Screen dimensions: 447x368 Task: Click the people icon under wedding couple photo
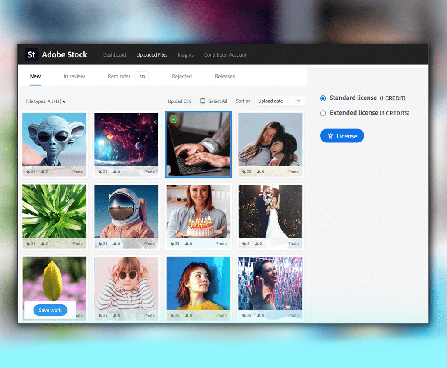pyautogui.click(x=256, y=244)
